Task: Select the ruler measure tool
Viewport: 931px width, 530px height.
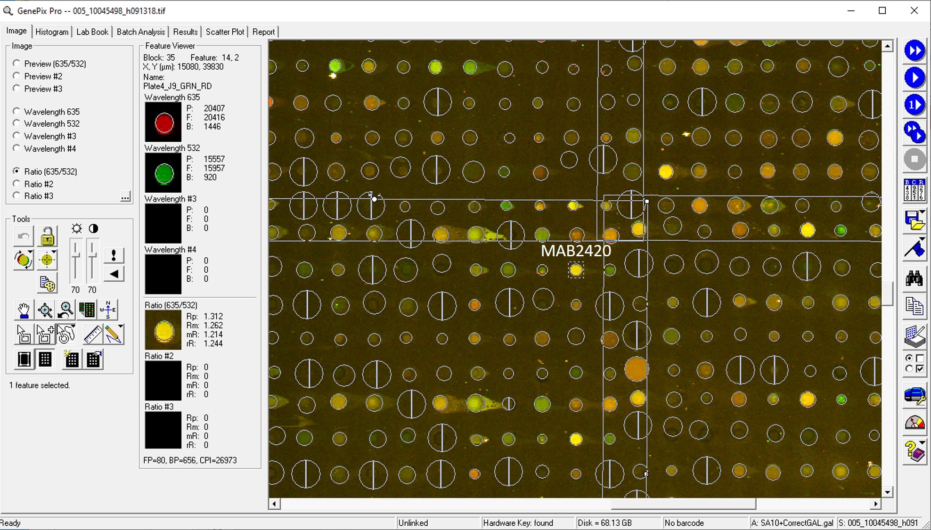Action: [x=92, y=334]
